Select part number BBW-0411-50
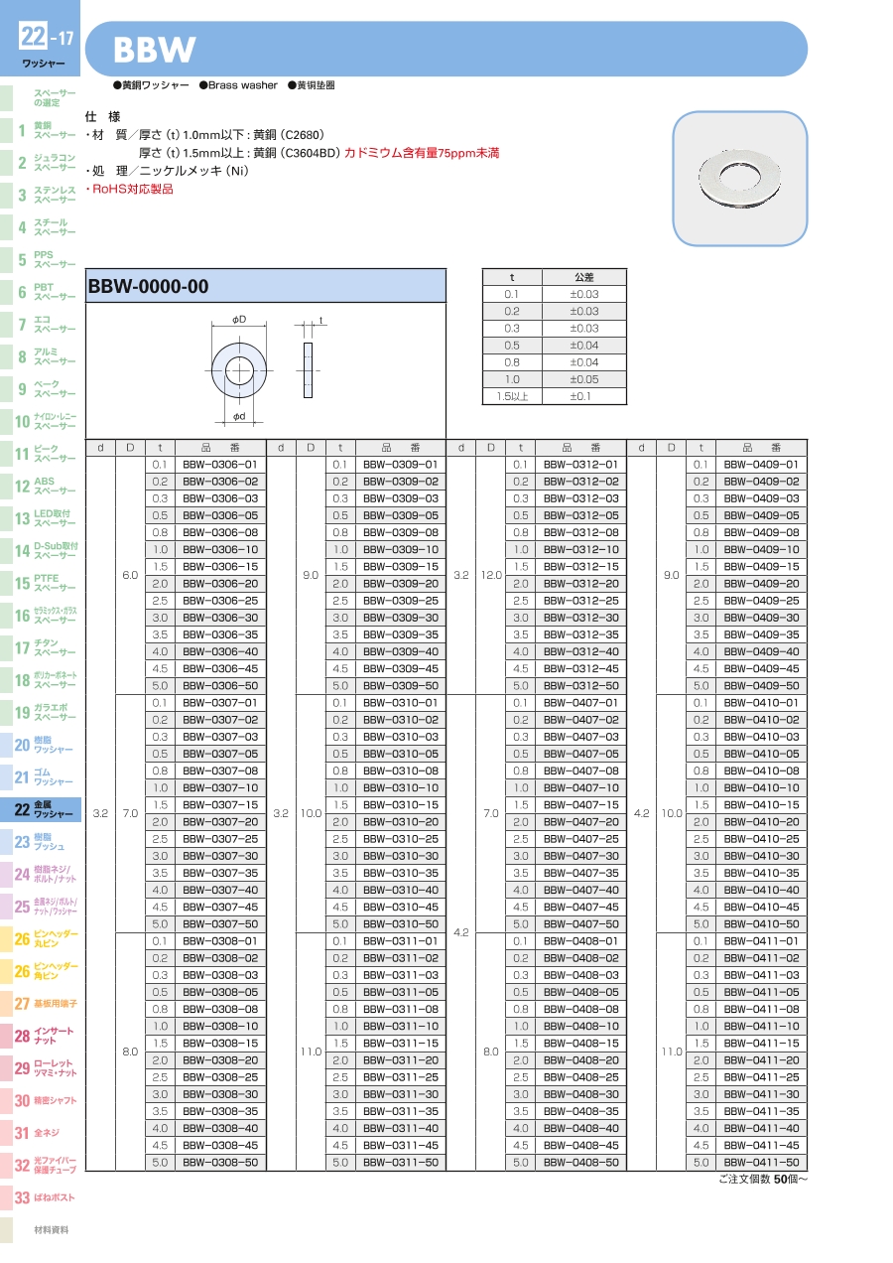Image resolution: width=893 pixels, height=1263 pixels. point(761,1163)
